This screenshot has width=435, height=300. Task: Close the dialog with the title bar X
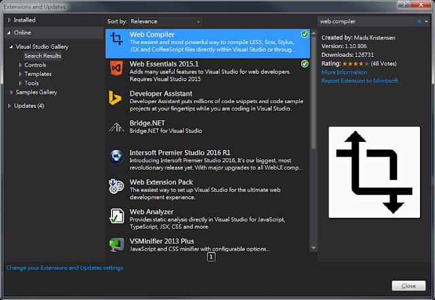[421, 5]
